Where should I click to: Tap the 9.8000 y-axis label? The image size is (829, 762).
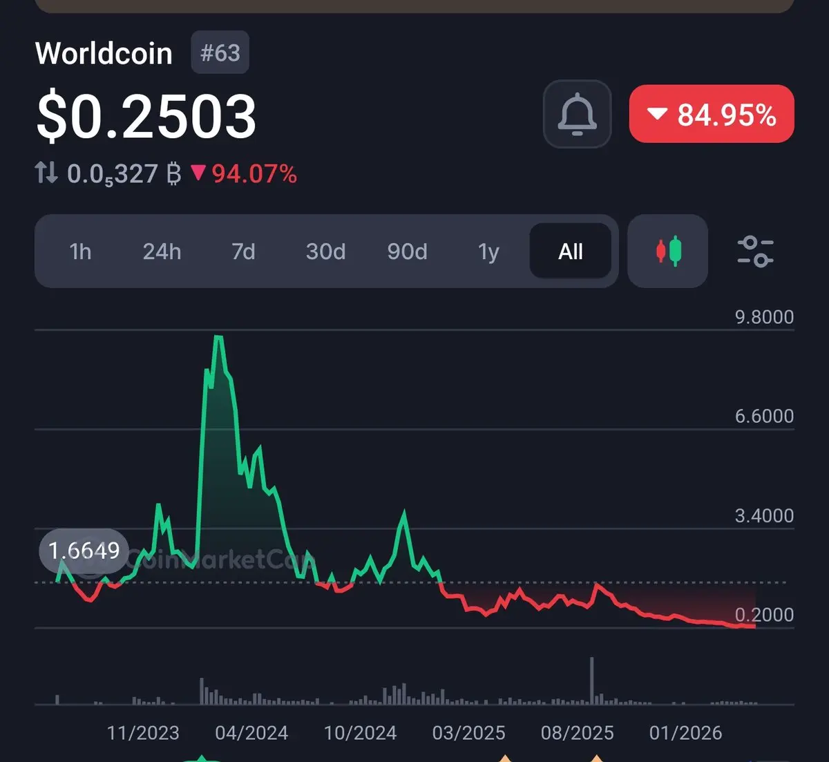764,317
